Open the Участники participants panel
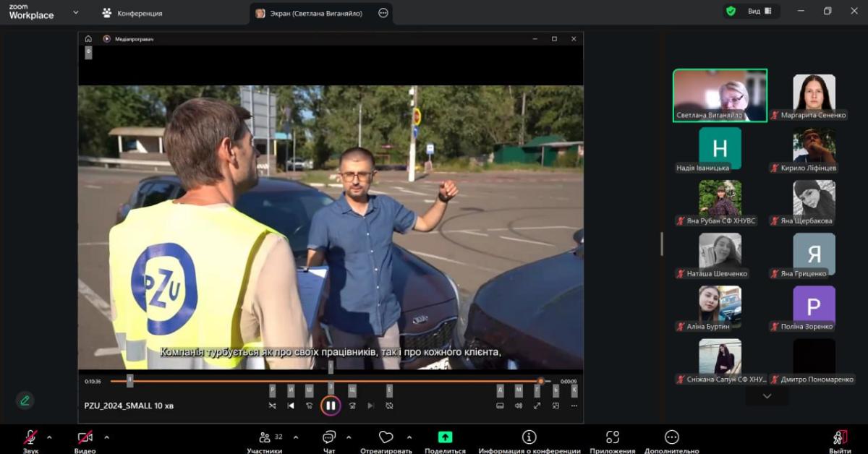The width and height of the screenshot is (868, 454). point(265,438)
